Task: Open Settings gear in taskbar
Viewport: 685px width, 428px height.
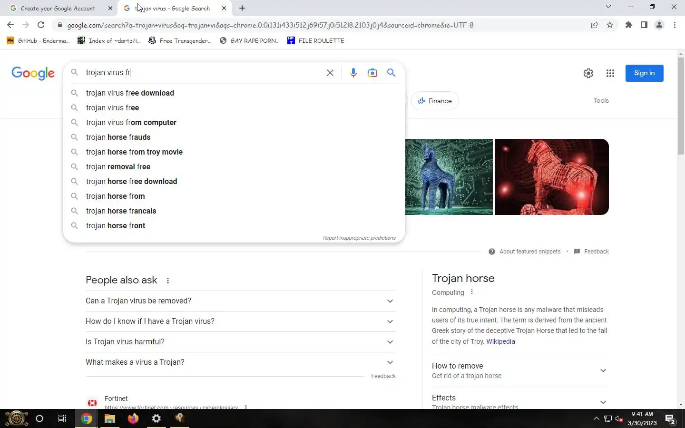Action: point(157,418)
